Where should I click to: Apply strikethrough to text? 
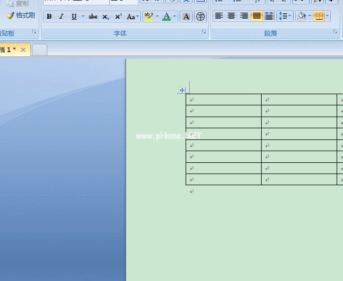point(93,16)
